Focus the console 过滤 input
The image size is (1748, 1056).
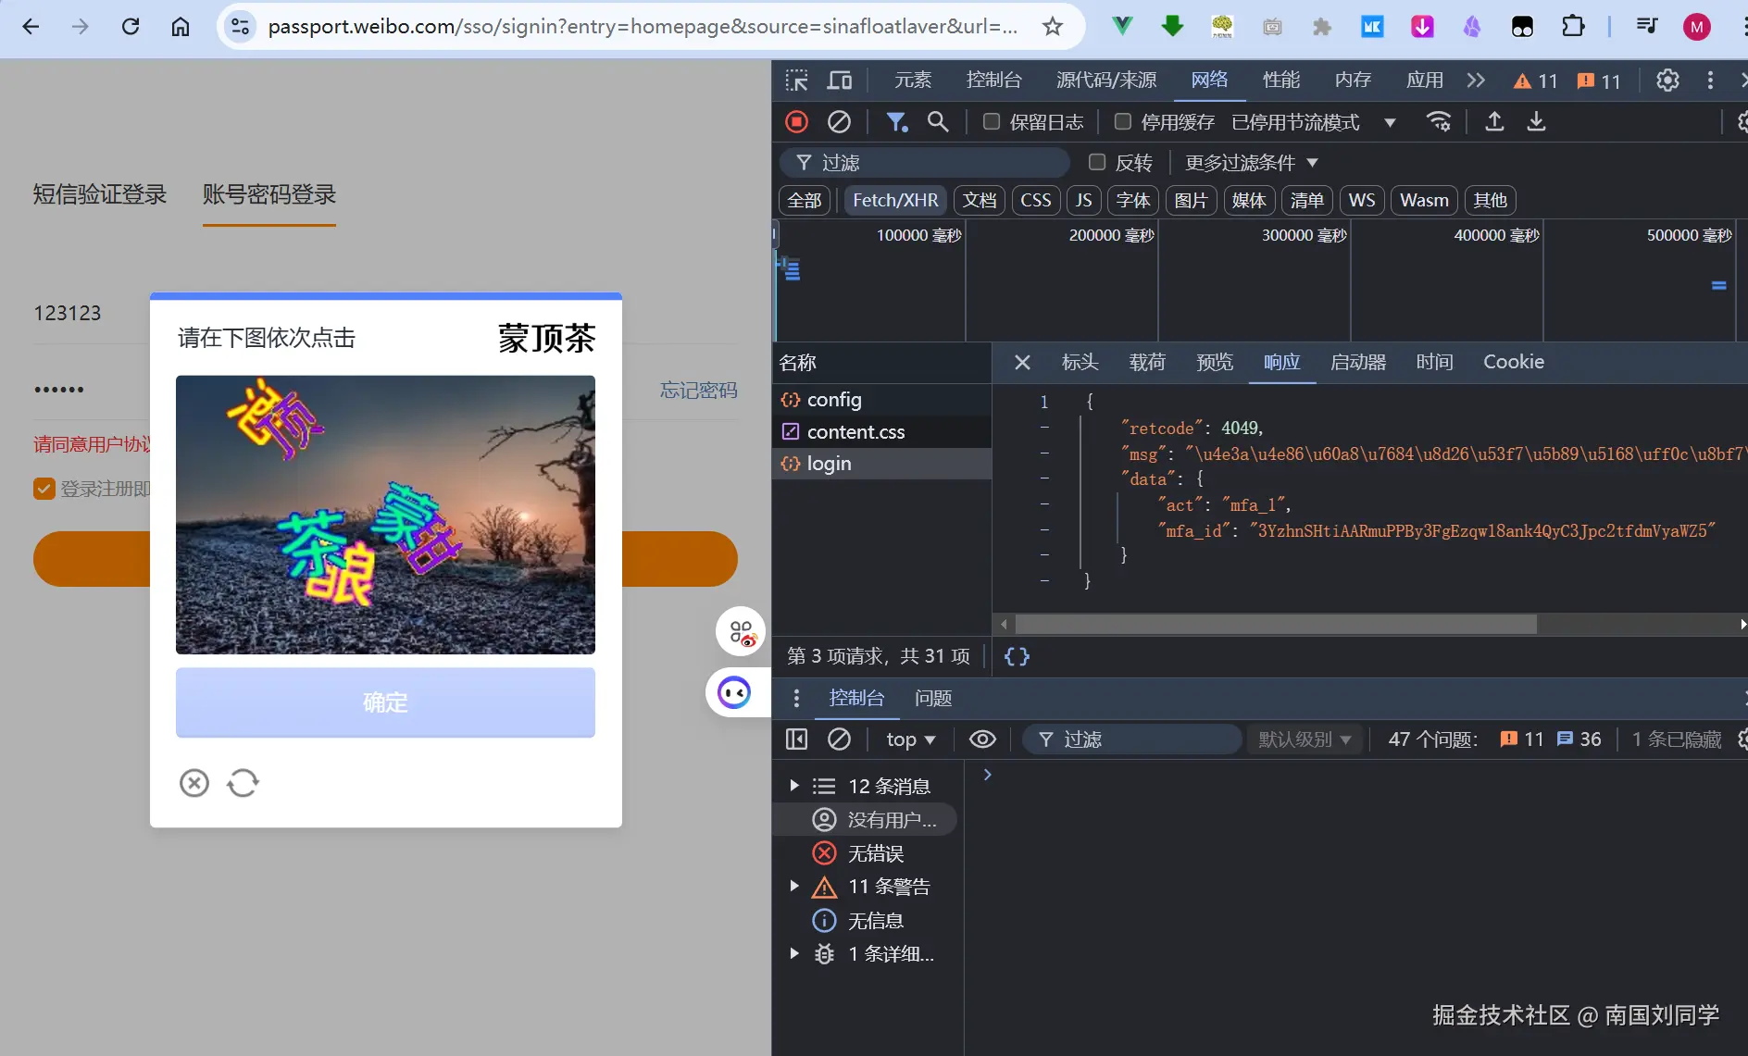(x=1131, y=739)
